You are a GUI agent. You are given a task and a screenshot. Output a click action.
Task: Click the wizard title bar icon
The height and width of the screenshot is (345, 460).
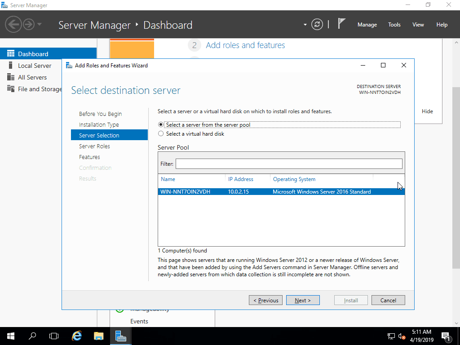click(x=69, y=66)
